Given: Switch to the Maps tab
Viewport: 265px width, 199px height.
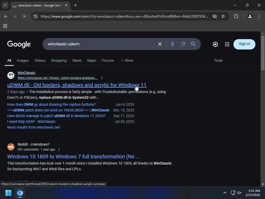Looking at the screenshot, I should (91, 60).
